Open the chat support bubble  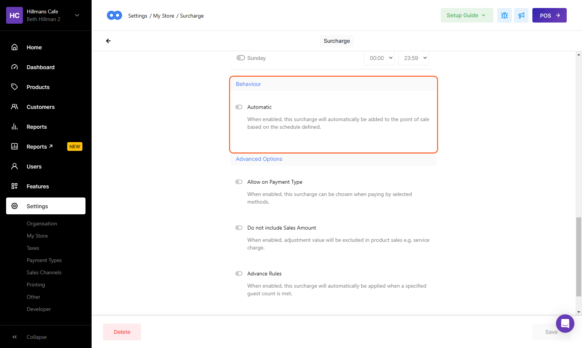point(565,324)
